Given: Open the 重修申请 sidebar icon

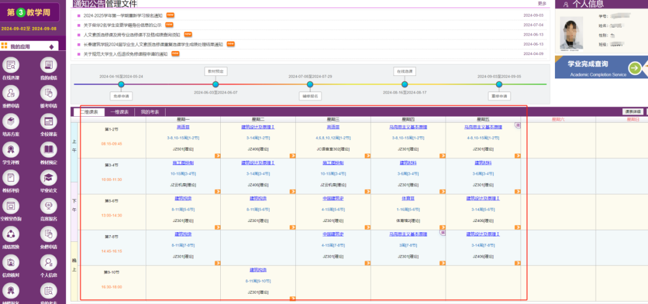Looking at the screenshot, I should [11, 93].
